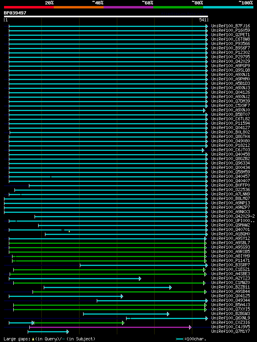
Task: Select the UniRef100_B5BT07 label
Action: (x=230, y=114)
